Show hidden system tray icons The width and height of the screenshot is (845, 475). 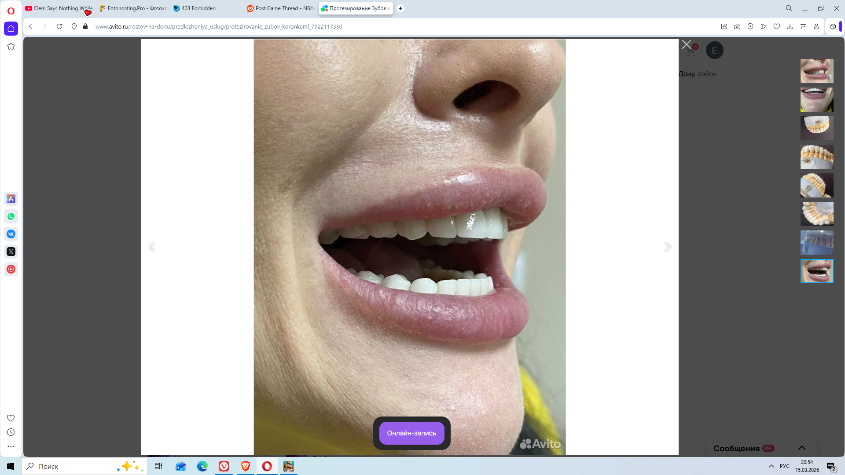coord(771,466)
